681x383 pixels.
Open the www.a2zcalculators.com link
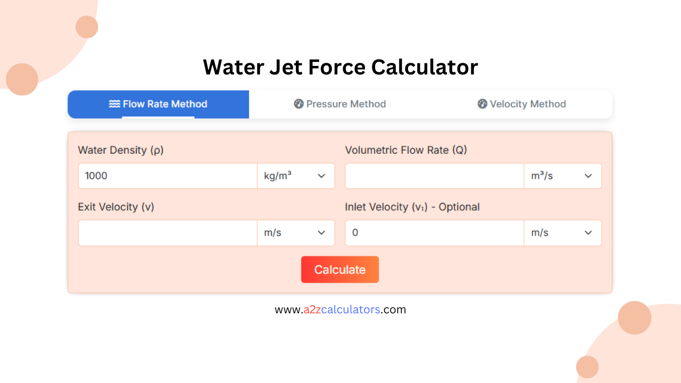[x=340, y=309]
